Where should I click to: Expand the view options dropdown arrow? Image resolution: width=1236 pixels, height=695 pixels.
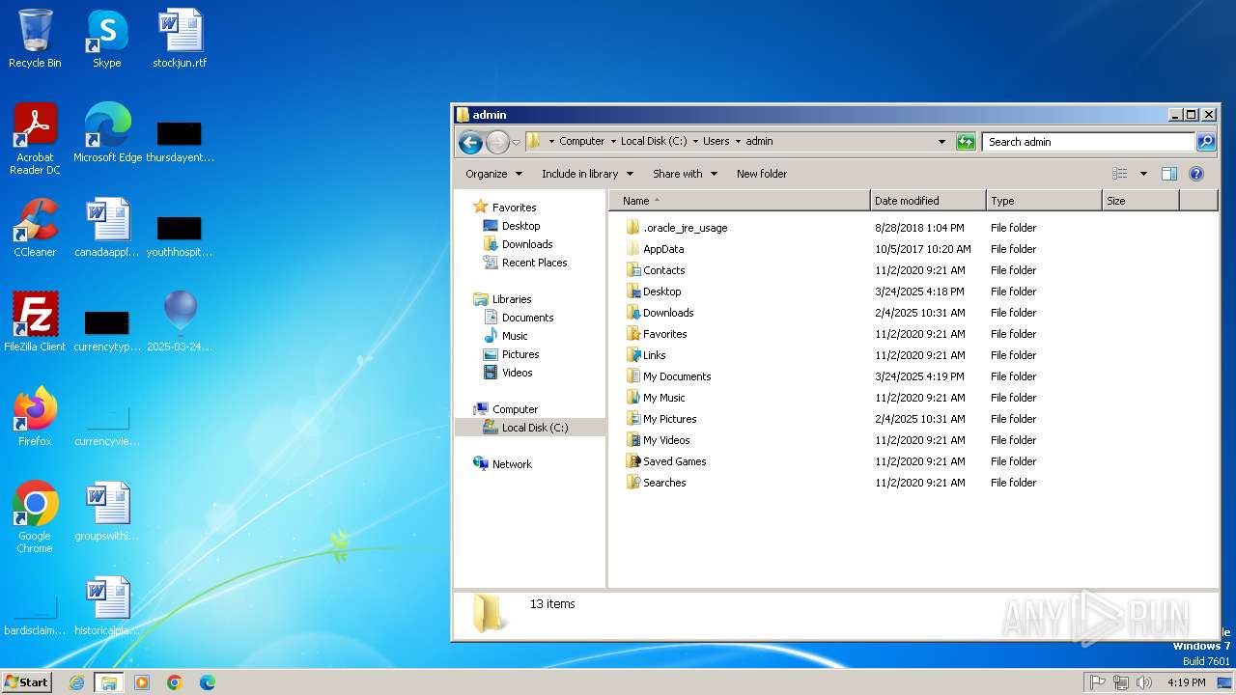click(x=1143, y=174)
